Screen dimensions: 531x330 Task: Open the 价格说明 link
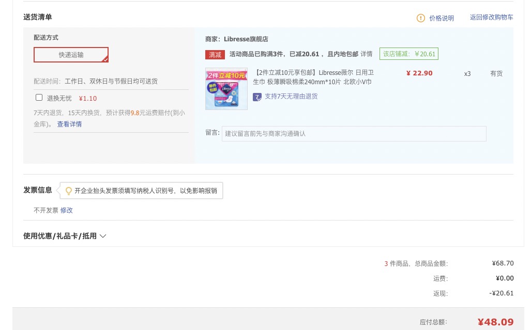click(441, 18)
